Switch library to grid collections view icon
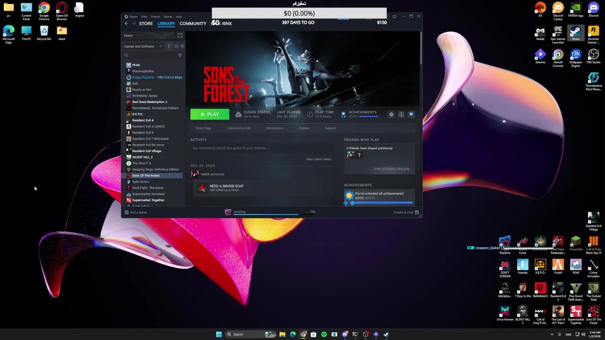The height and width of the screenshot is (340, 605). 180,35
